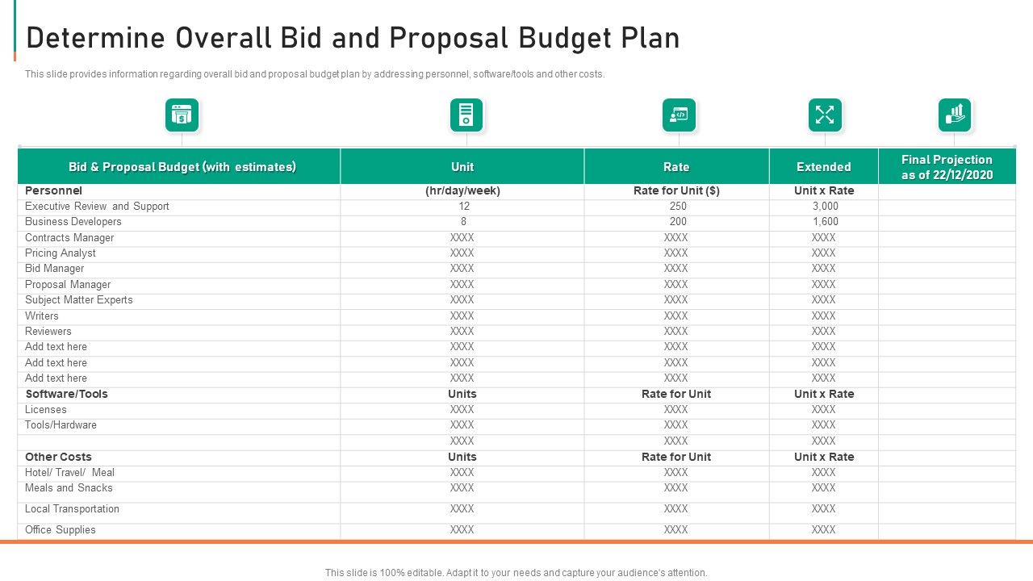Viewport: 1033px width, 581px height.
Task: Click Rate for Unit in Software/Tools row
Action: pos(676,395)
